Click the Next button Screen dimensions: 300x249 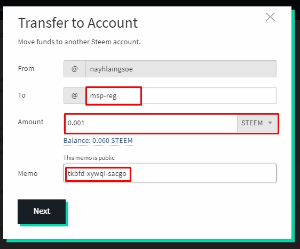pyautogui.click(x=42, y=212)
